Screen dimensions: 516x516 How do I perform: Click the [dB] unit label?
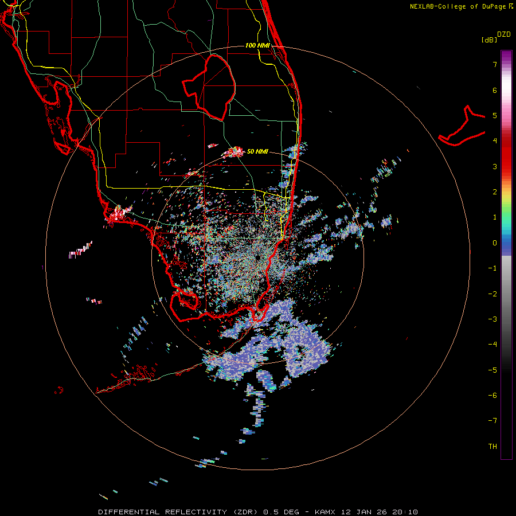pos(489,40)
